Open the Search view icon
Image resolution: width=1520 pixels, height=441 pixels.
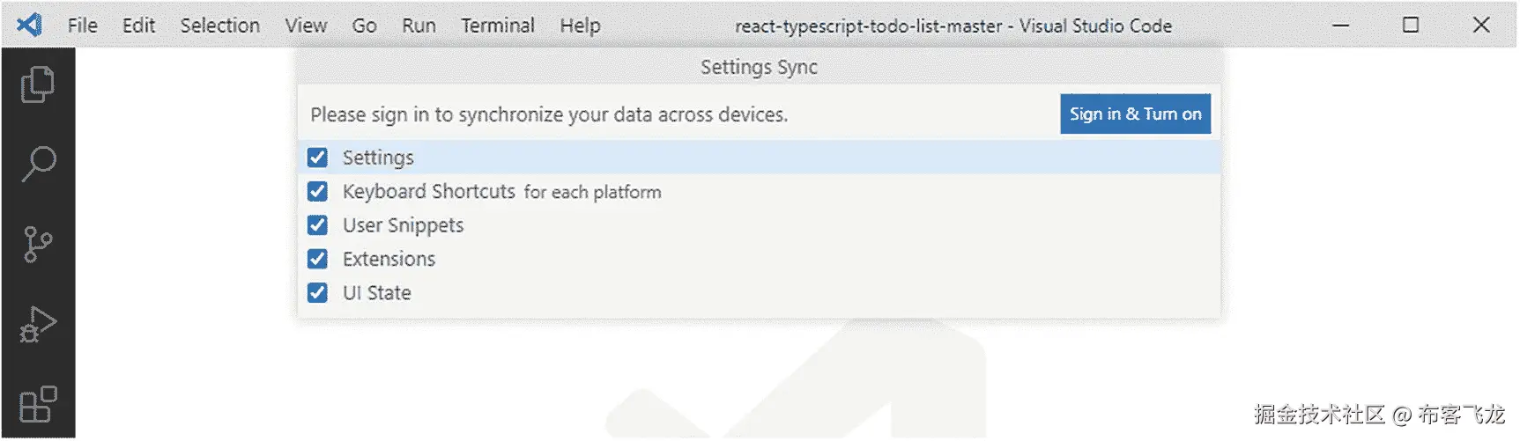pos(38,164)
